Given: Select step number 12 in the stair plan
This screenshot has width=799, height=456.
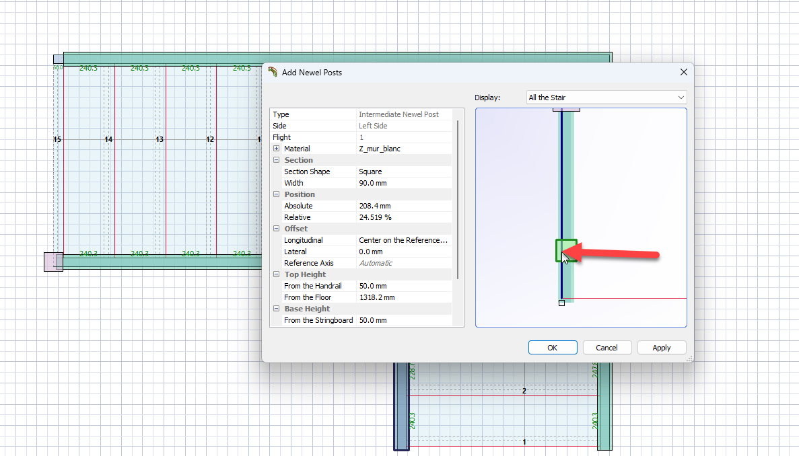Looking at the screenshot, I should pyautogui.click(x=210, y=139).
